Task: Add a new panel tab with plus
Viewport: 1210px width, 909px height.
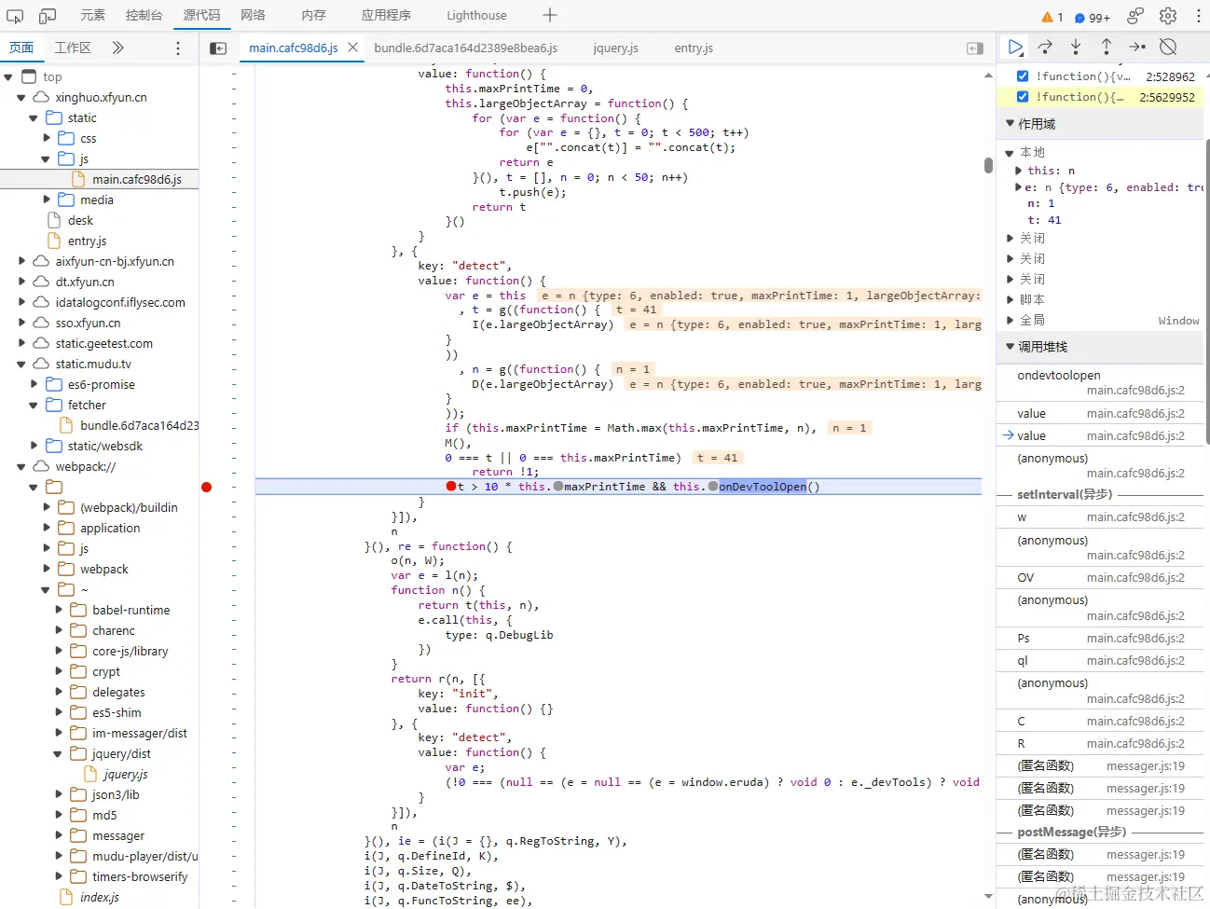Action: tap(550, 15)
